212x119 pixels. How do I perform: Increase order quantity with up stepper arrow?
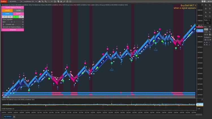23,21
